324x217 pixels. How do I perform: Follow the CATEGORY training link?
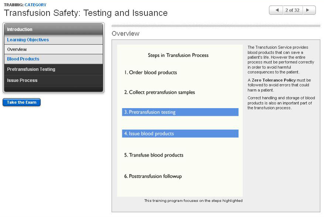[35, 5]
